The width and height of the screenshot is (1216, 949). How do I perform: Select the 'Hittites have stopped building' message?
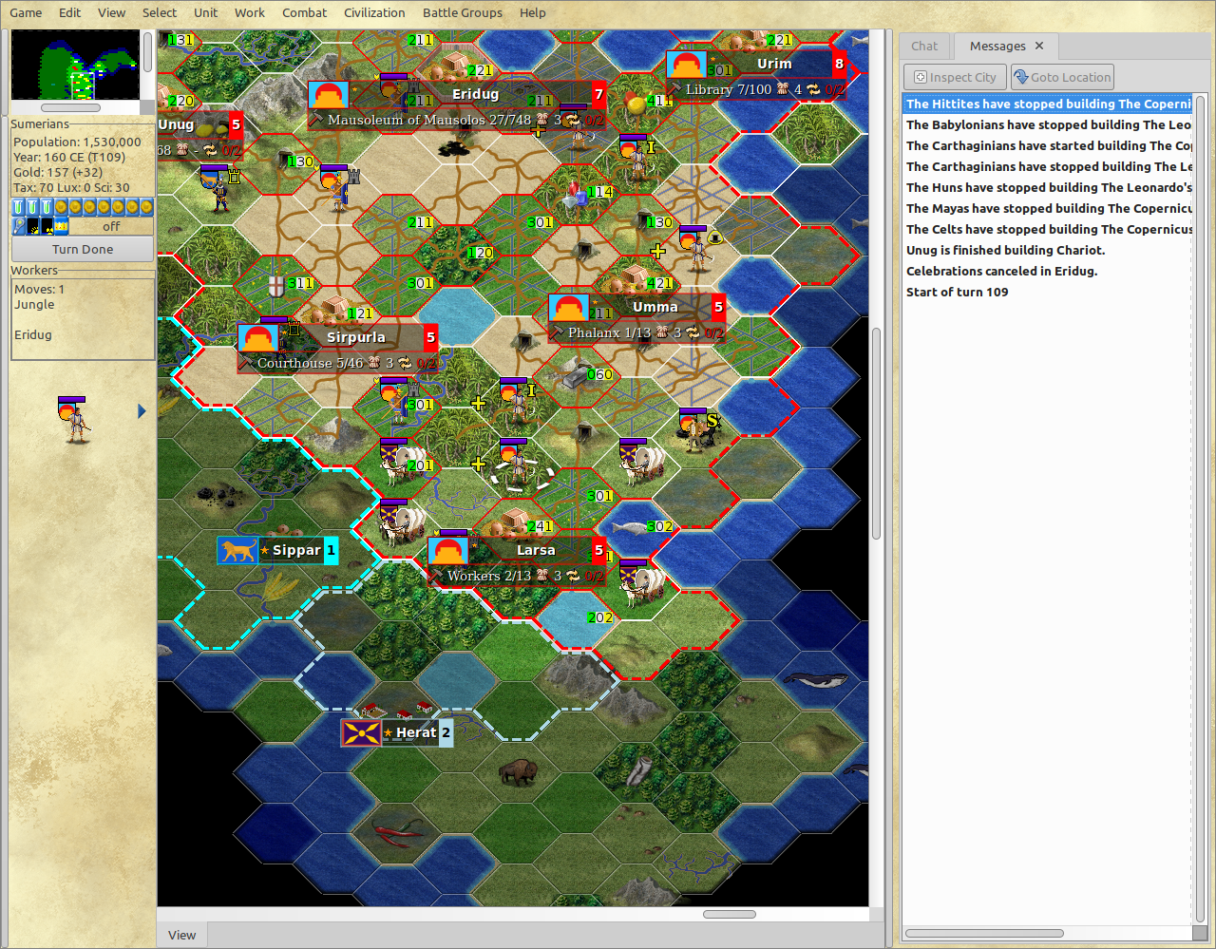pos(1048,104)
